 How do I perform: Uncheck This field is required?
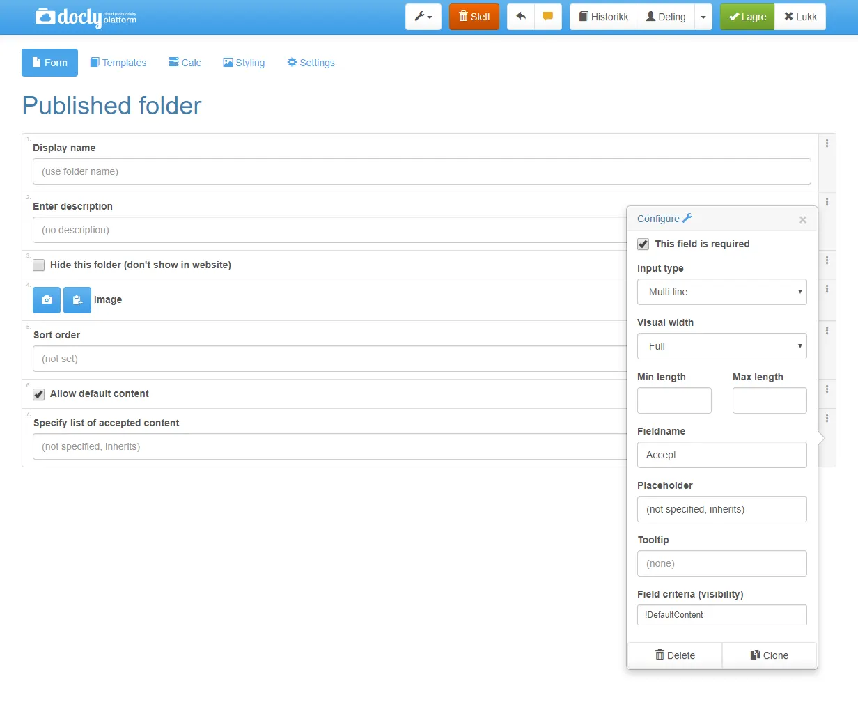(x=643, y=244)
